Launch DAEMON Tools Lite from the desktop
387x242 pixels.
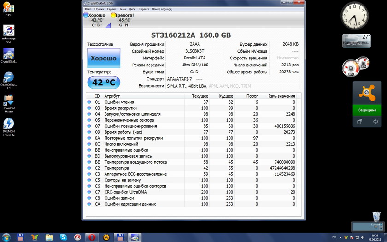tap(9, 127)
